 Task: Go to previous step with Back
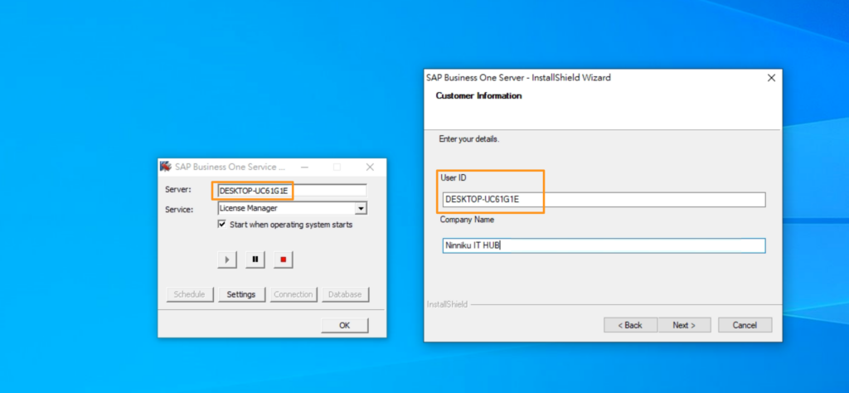click(x=630, y=325)
